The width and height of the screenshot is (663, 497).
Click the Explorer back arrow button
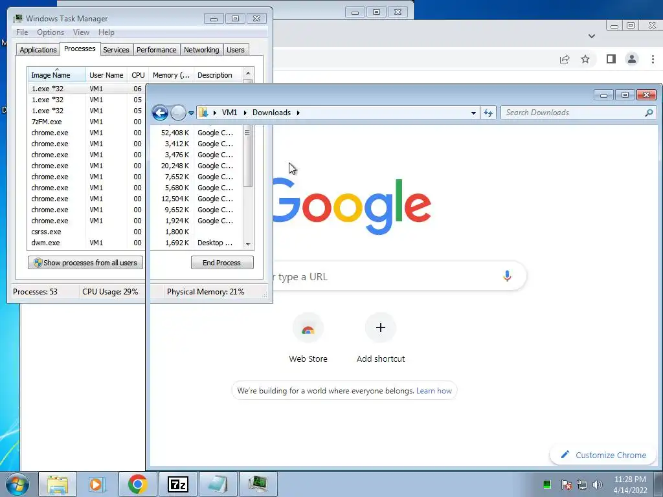point(160,113)
